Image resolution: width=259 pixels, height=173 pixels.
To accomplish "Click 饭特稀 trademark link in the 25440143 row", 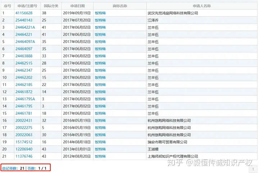I will point(100,20).
